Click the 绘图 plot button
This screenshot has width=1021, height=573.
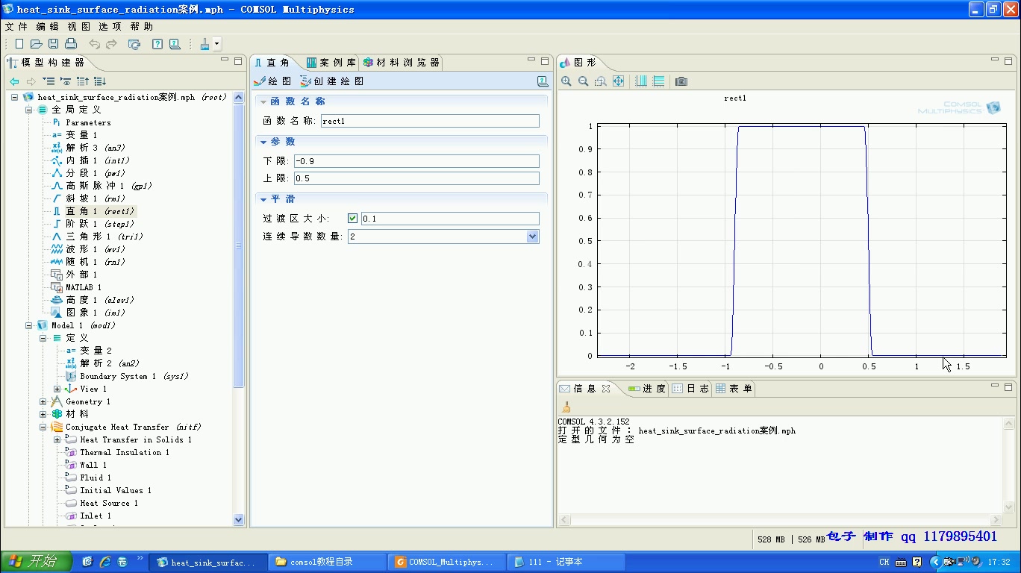(x=272, y=81)
